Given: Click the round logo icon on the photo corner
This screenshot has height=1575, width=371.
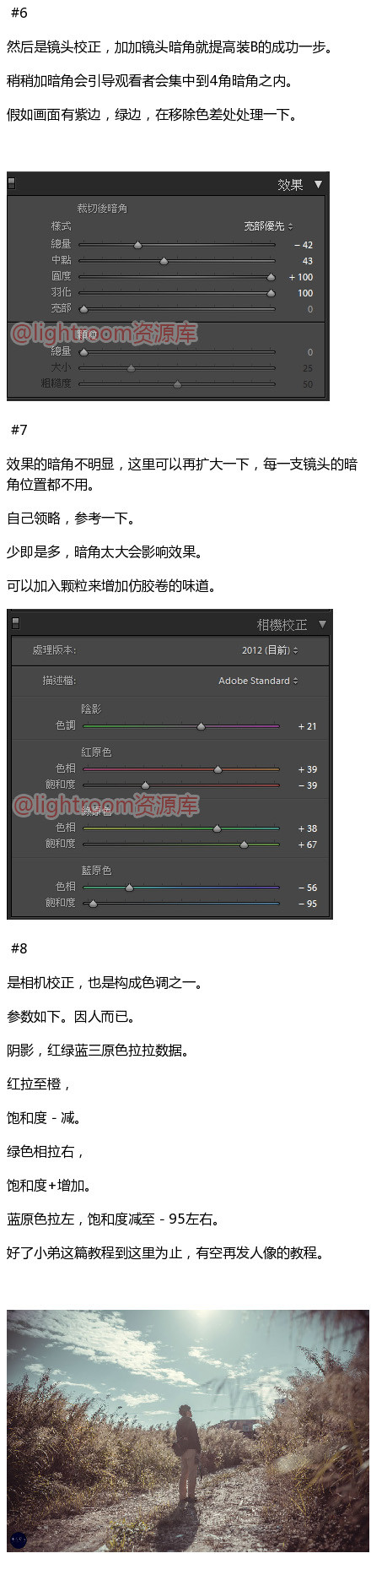Looking at the screenshot, I should tap(19, 1540).
